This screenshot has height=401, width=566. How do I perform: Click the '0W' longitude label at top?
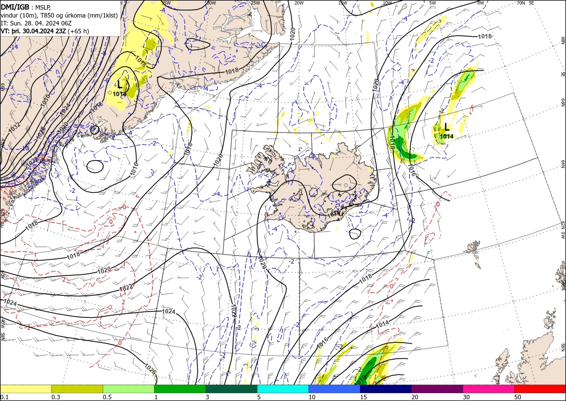pyautogui.click(x=481, y=3)
